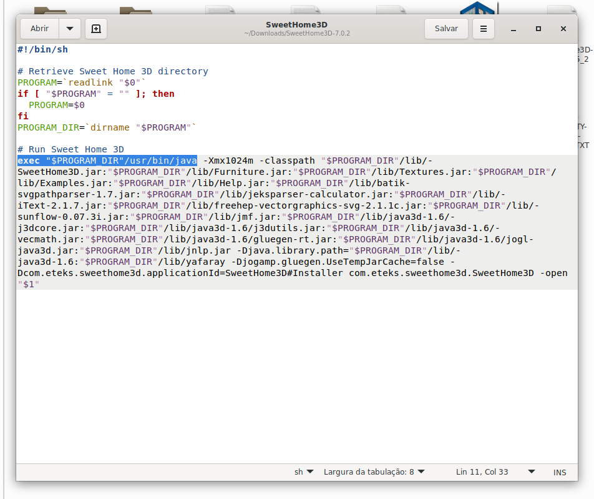Place cursor on the #!/bin/sh line
Image resolution: width=594 pixels, height=499 pixels.
(x=43, y=50)
